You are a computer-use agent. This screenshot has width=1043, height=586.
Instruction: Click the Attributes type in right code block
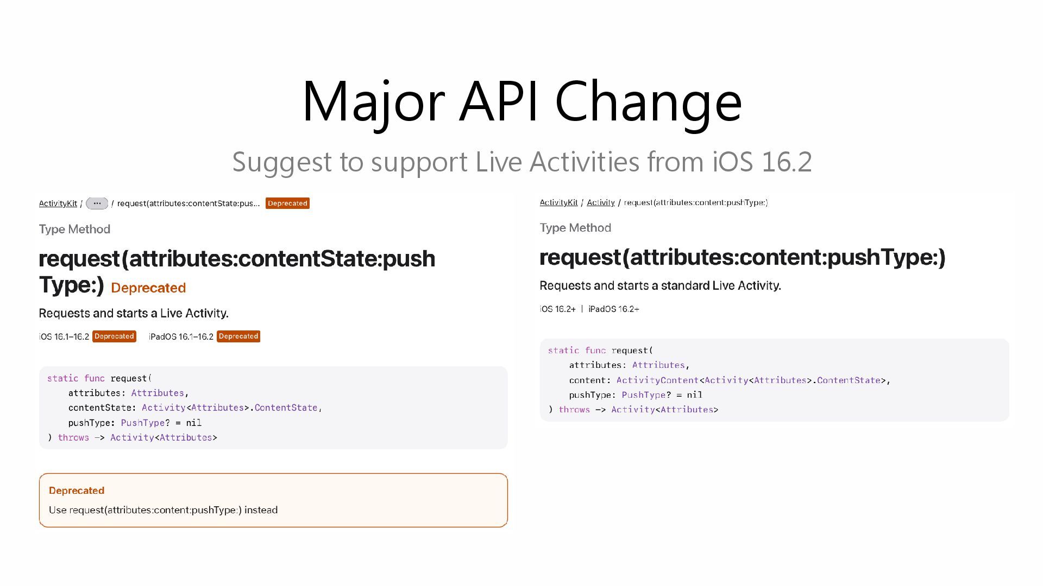click(x=658, y=365)
